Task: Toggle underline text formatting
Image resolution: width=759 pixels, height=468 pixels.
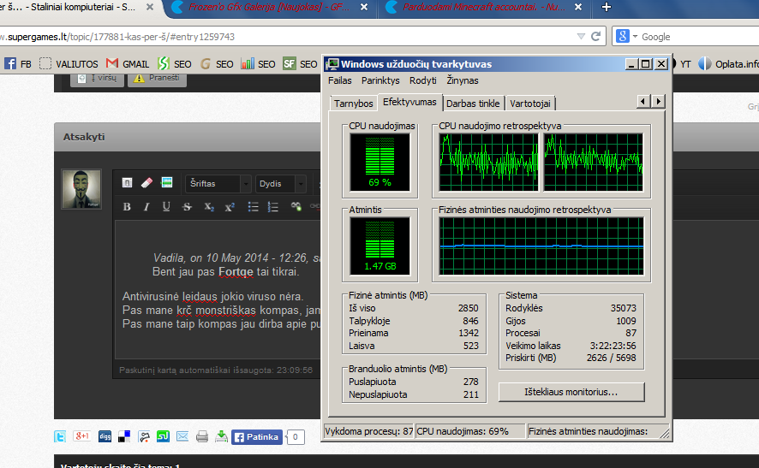Action: 166,207
